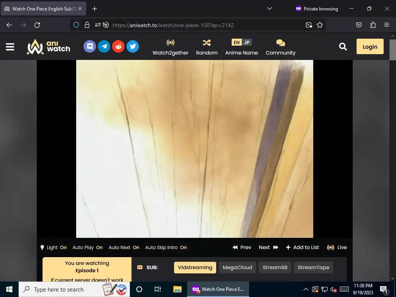Open the Twitter social link
396x297 pixels.
(133, 46)
